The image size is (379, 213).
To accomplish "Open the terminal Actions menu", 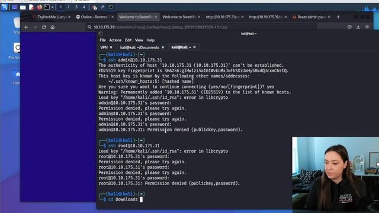I will pos(115,40).
